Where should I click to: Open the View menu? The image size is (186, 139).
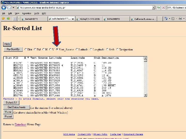tap(17, 13)
